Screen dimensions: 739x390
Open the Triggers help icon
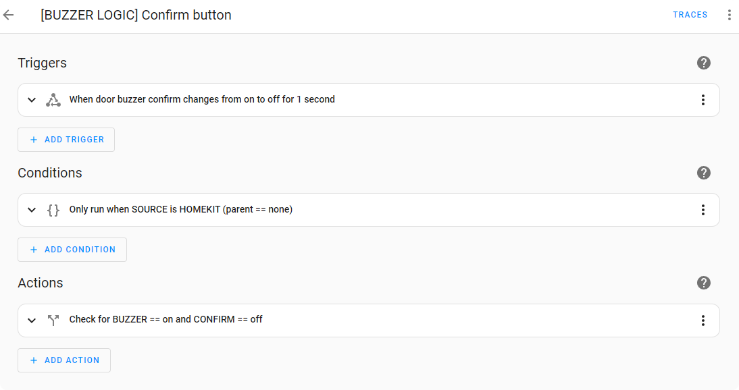click(703, 63)
